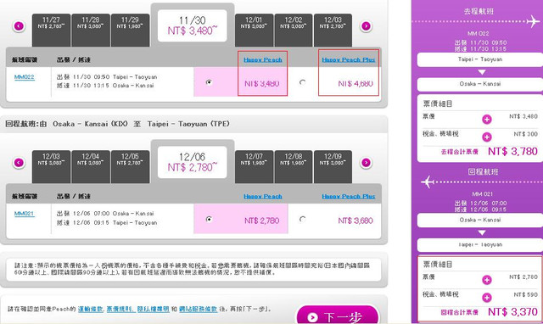Switch outbound date to 11/29 tab
Screen dimensions: 543x324
tap(130, 31)
